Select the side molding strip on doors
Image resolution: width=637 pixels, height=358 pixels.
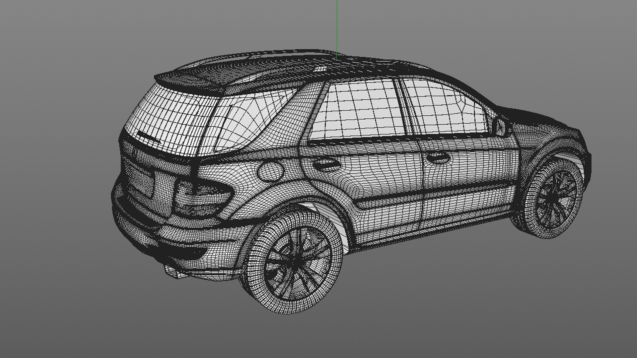click(x=431, y=196)
